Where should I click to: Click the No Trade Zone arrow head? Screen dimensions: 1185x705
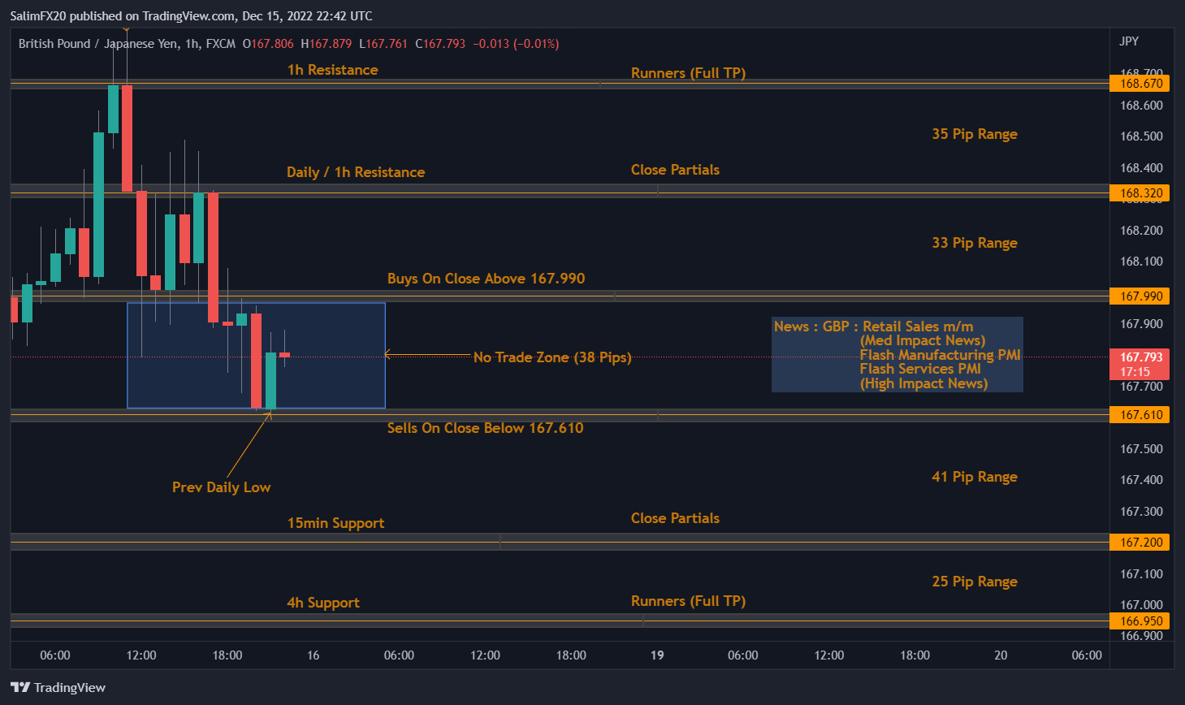[x=387, y=354]
